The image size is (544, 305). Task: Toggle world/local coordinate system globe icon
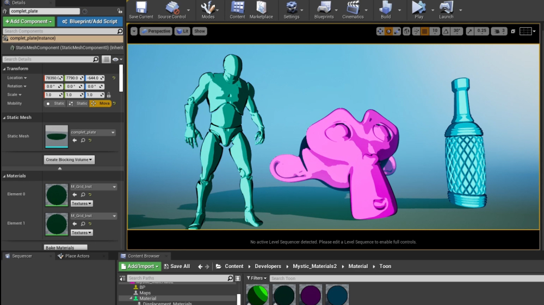406,31
